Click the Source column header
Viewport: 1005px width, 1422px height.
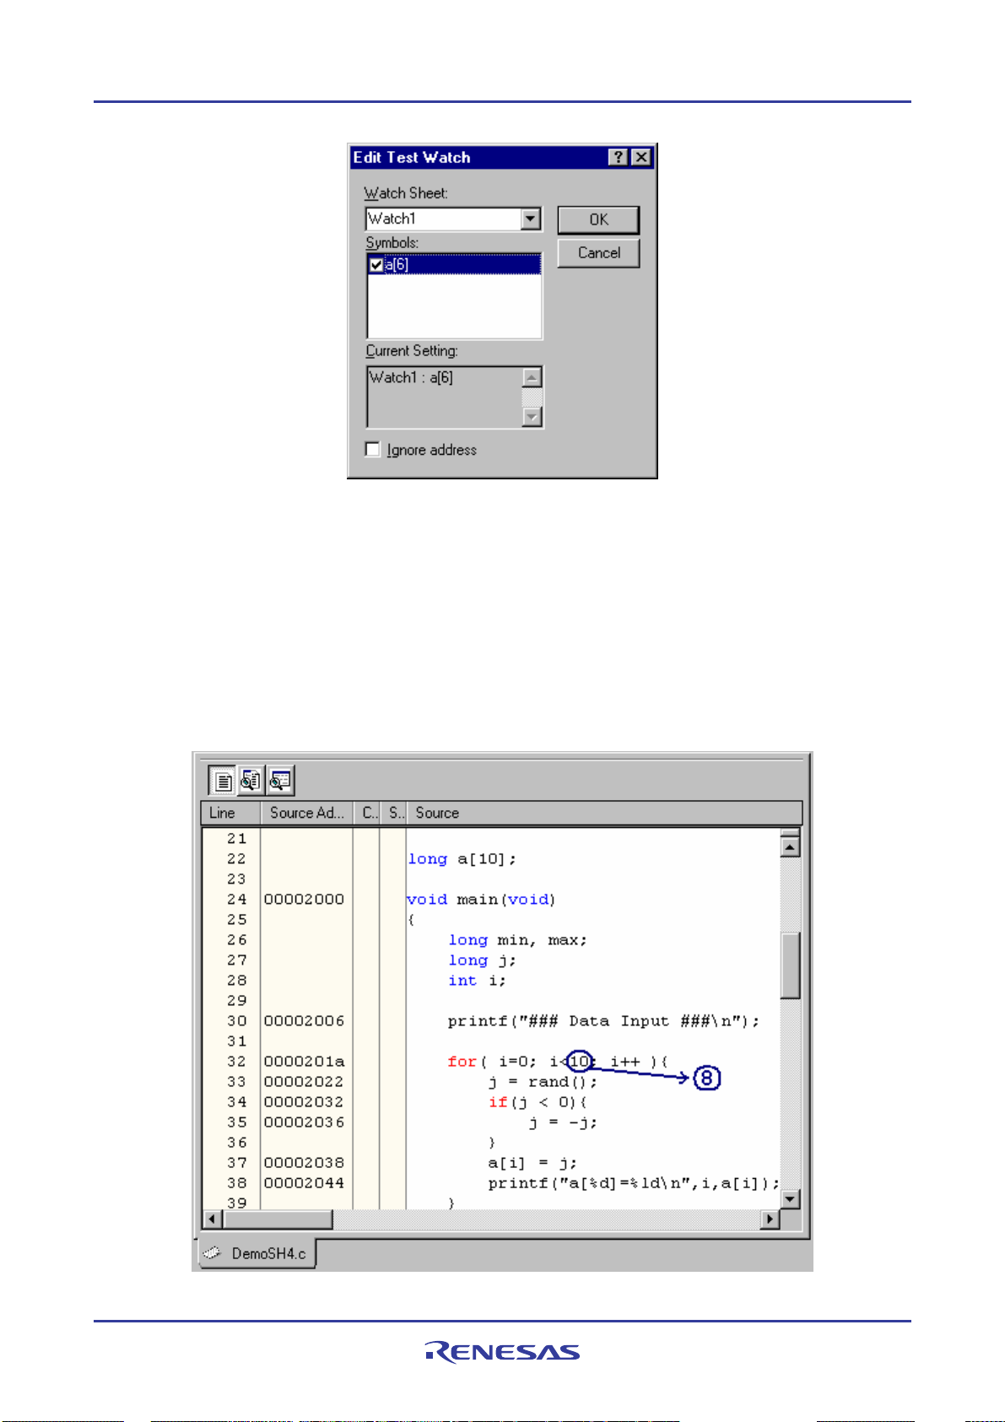(x=603, y=814)
